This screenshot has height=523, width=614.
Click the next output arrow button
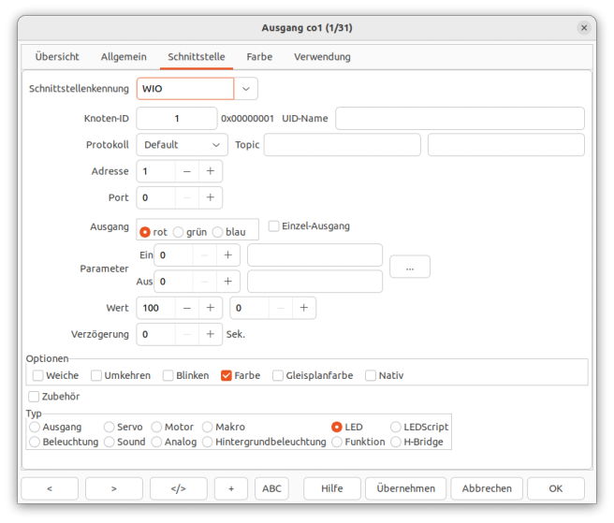(113, 488)
